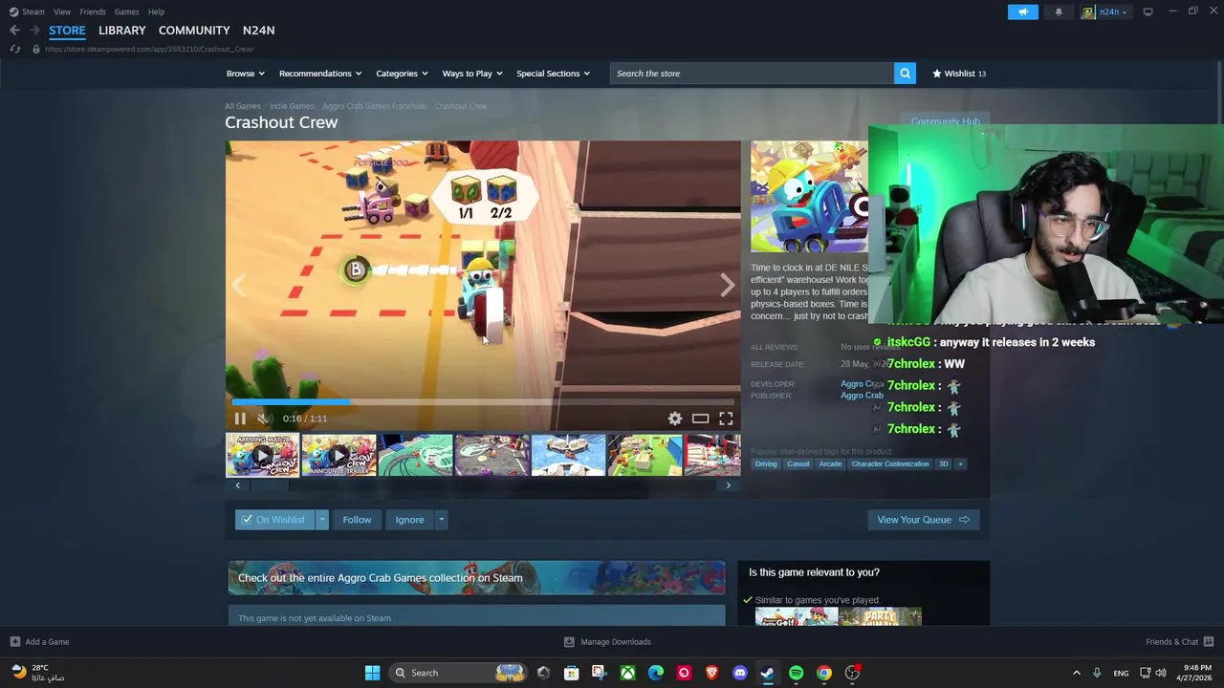Viewport: 1224px width, 688px height.
Task: Select the Character Customization tag
Action: [890, 464]
